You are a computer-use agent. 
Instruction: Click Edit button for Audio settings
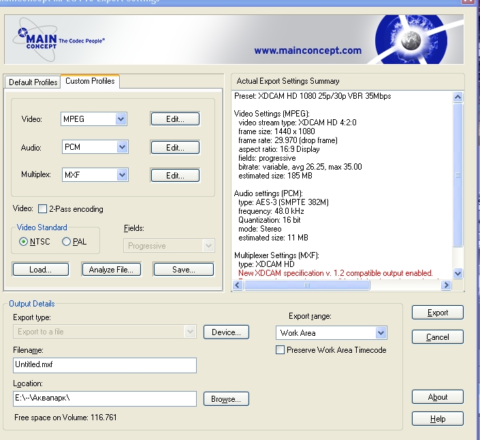pyautogui.click(x=175, y=148)
